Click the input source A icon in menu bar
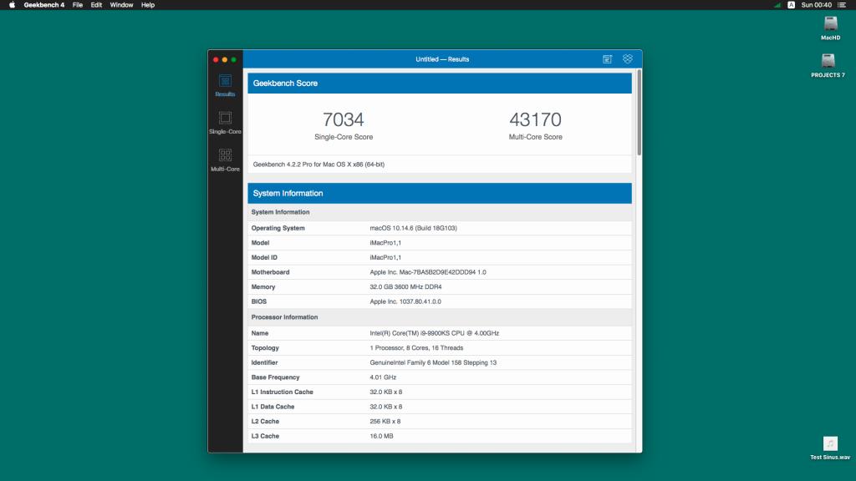856x481 pixels. coord(791,5)
